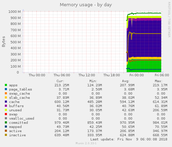The width and height of the screenshot is (172, 147).
Task: Click the dark purple cache legend swatch
Action: (6, 102)
